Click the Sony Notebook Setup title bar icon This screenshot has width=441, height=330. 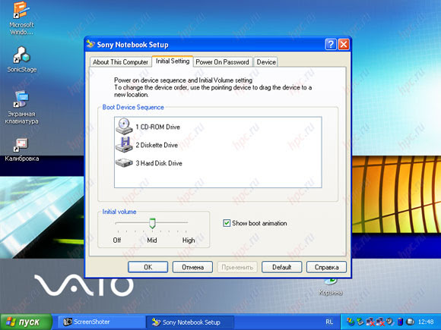tap(90, 44)
